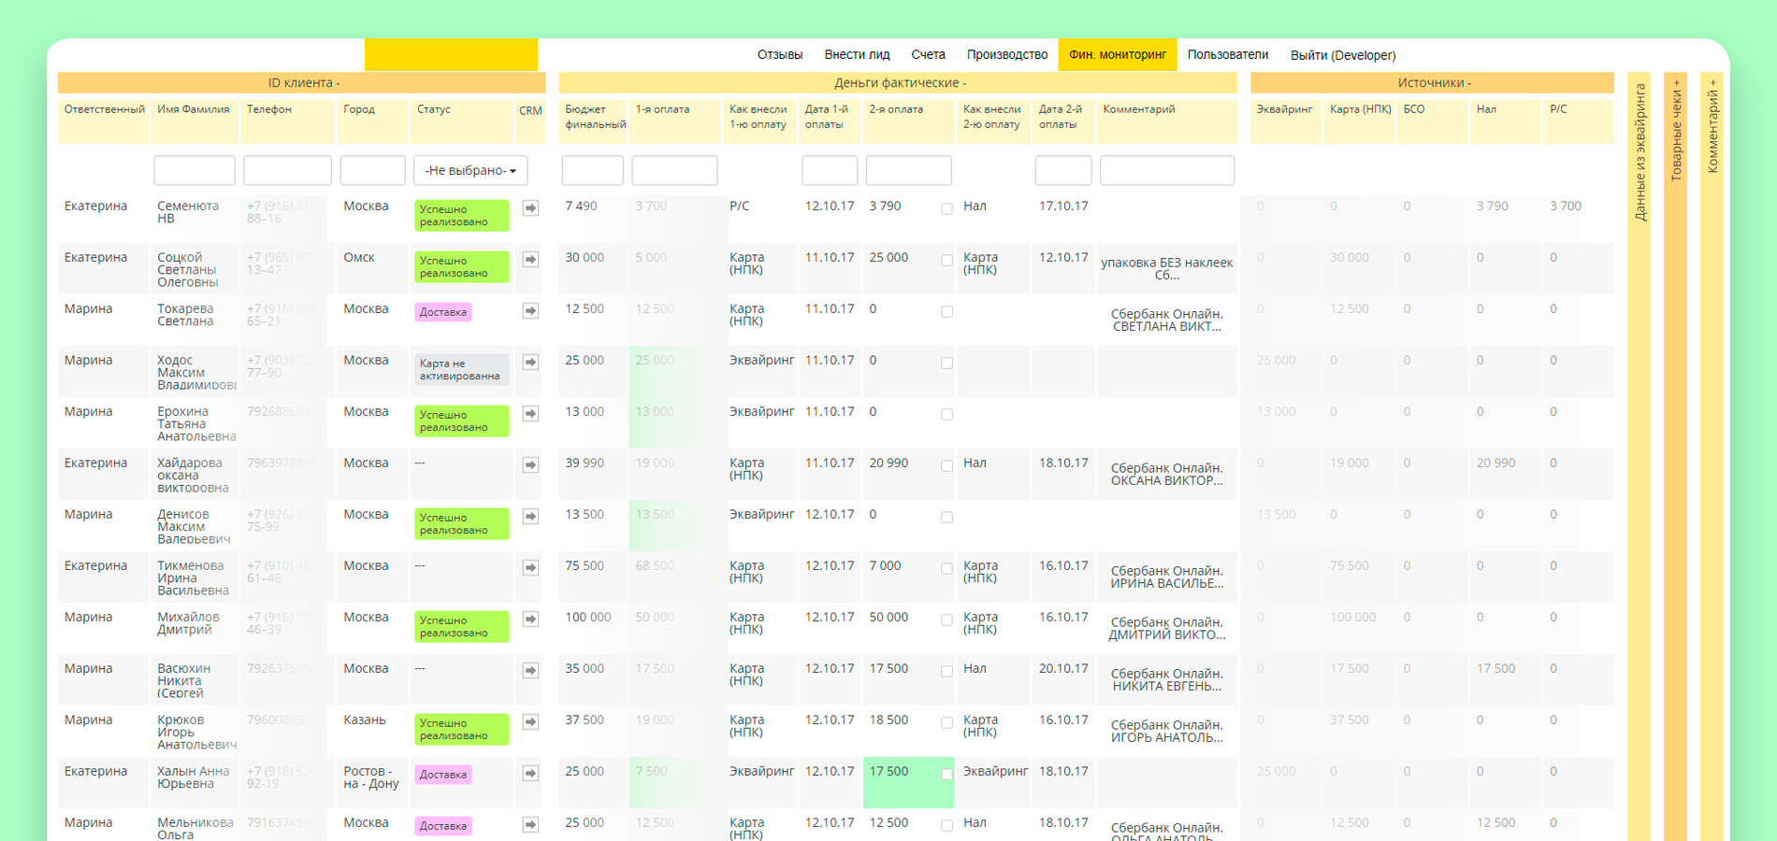
Task: Open the Отзывы menu item
Action: tap(780, 54)
